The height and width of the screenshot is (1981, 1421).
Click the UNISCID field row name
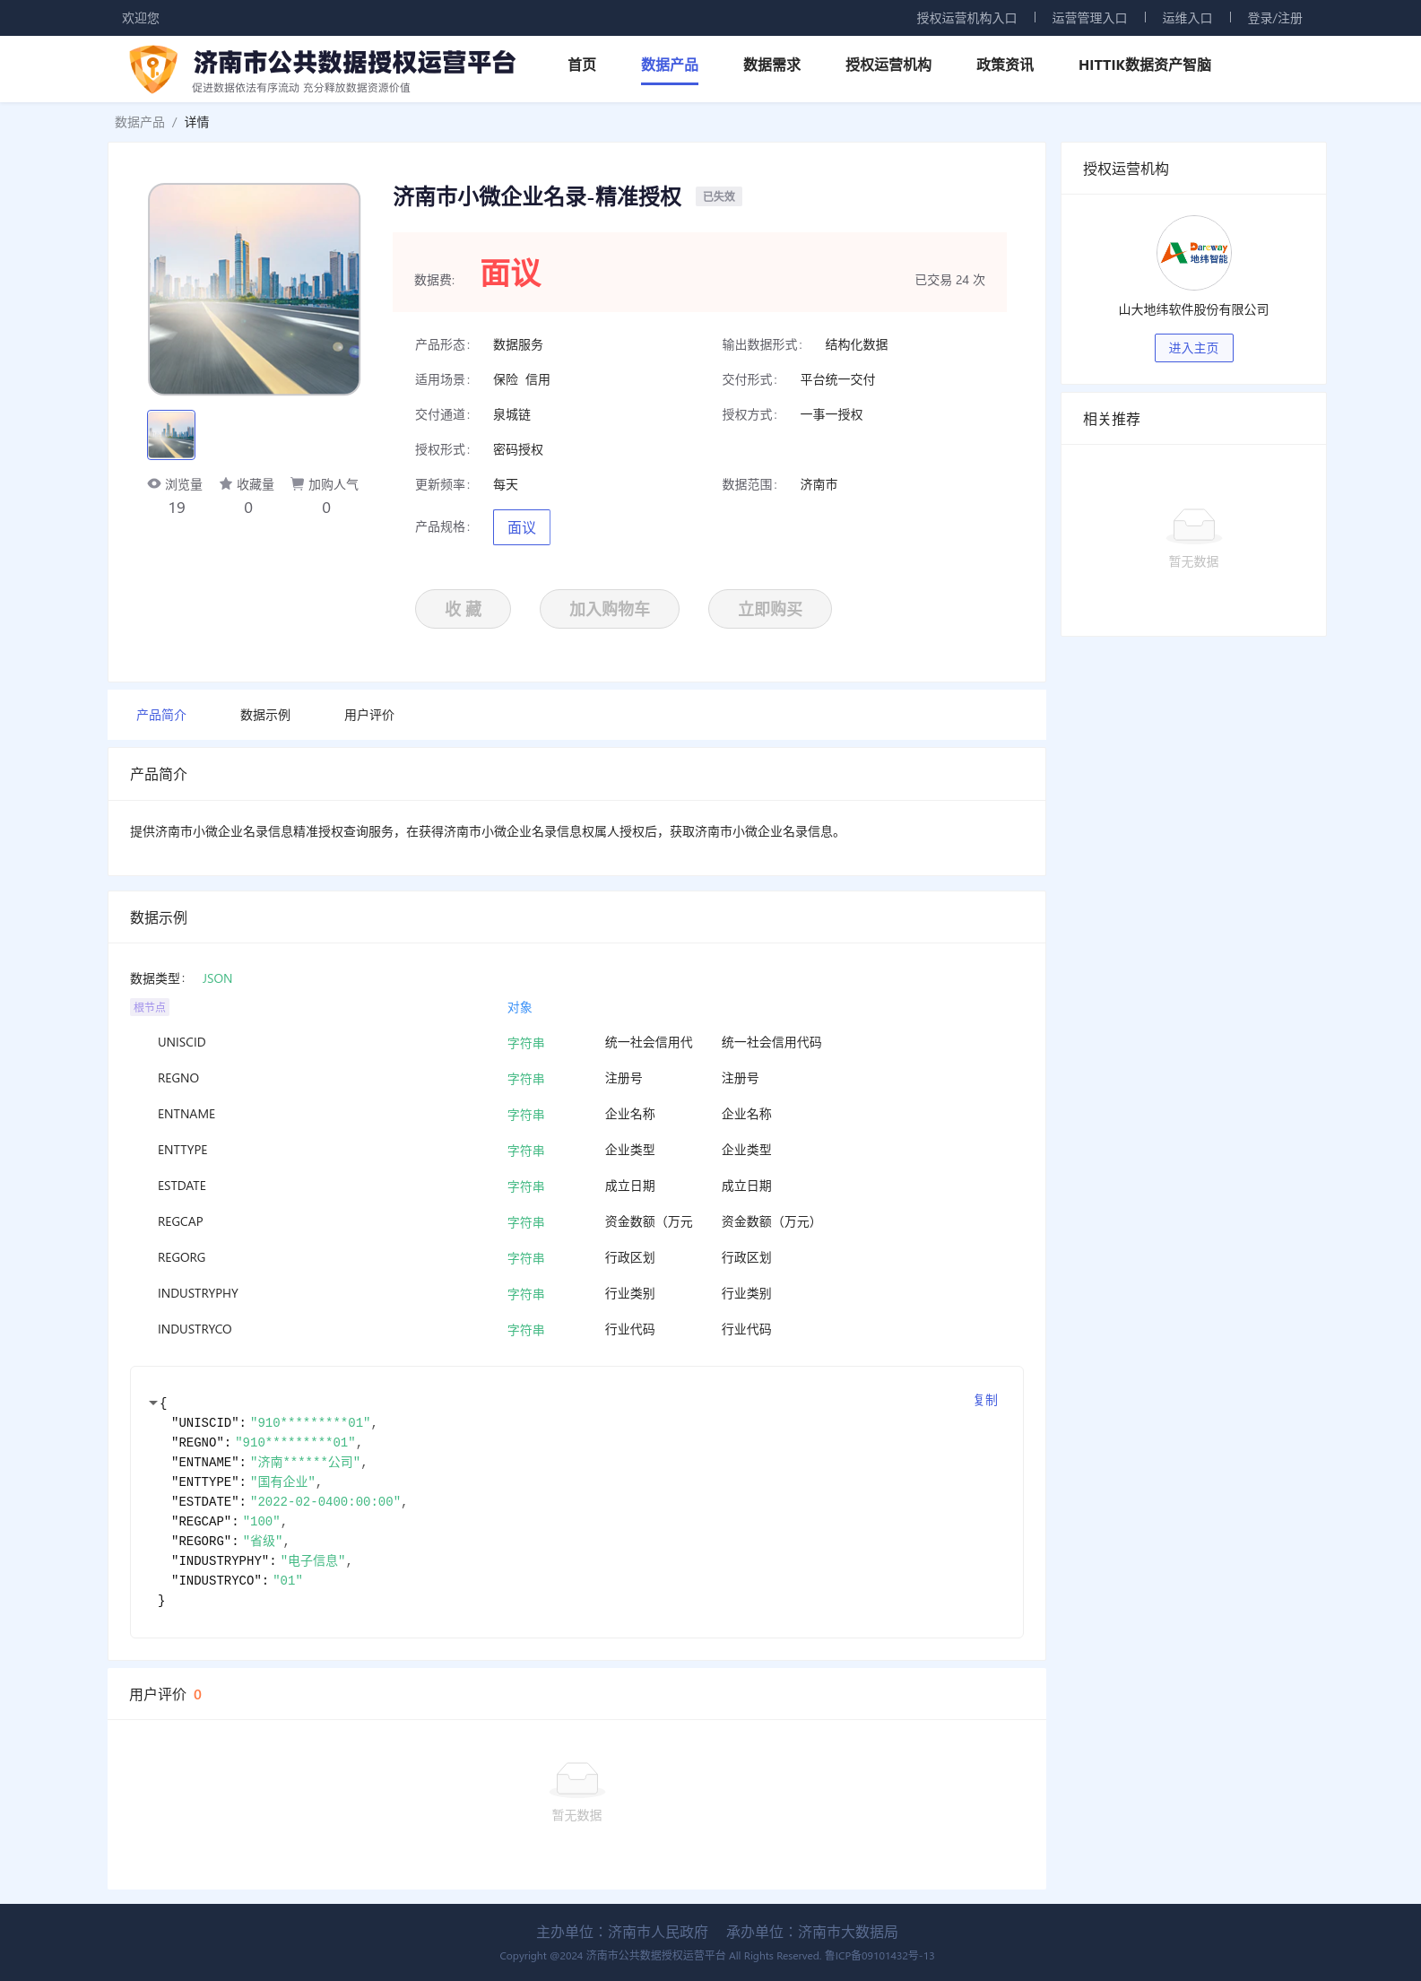[182, 1042]
